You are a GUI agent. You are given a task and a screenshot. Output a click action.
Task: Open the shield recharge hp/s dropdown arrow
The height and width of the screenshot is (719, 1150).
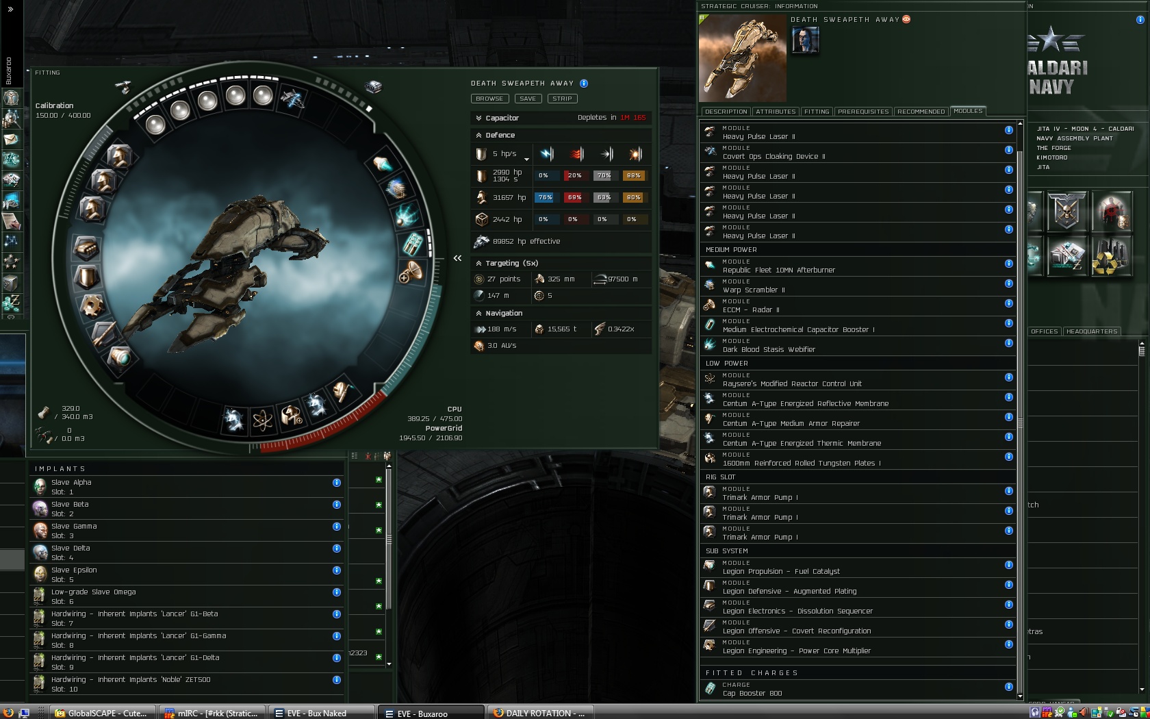click(x=526, y=158)
